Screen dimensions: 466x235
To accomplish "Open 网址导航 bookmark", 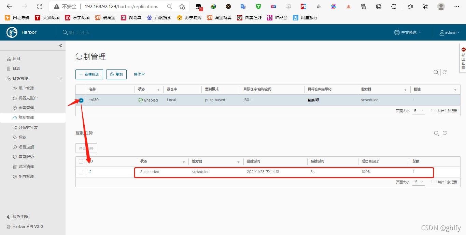I will (x=17, y=18).
